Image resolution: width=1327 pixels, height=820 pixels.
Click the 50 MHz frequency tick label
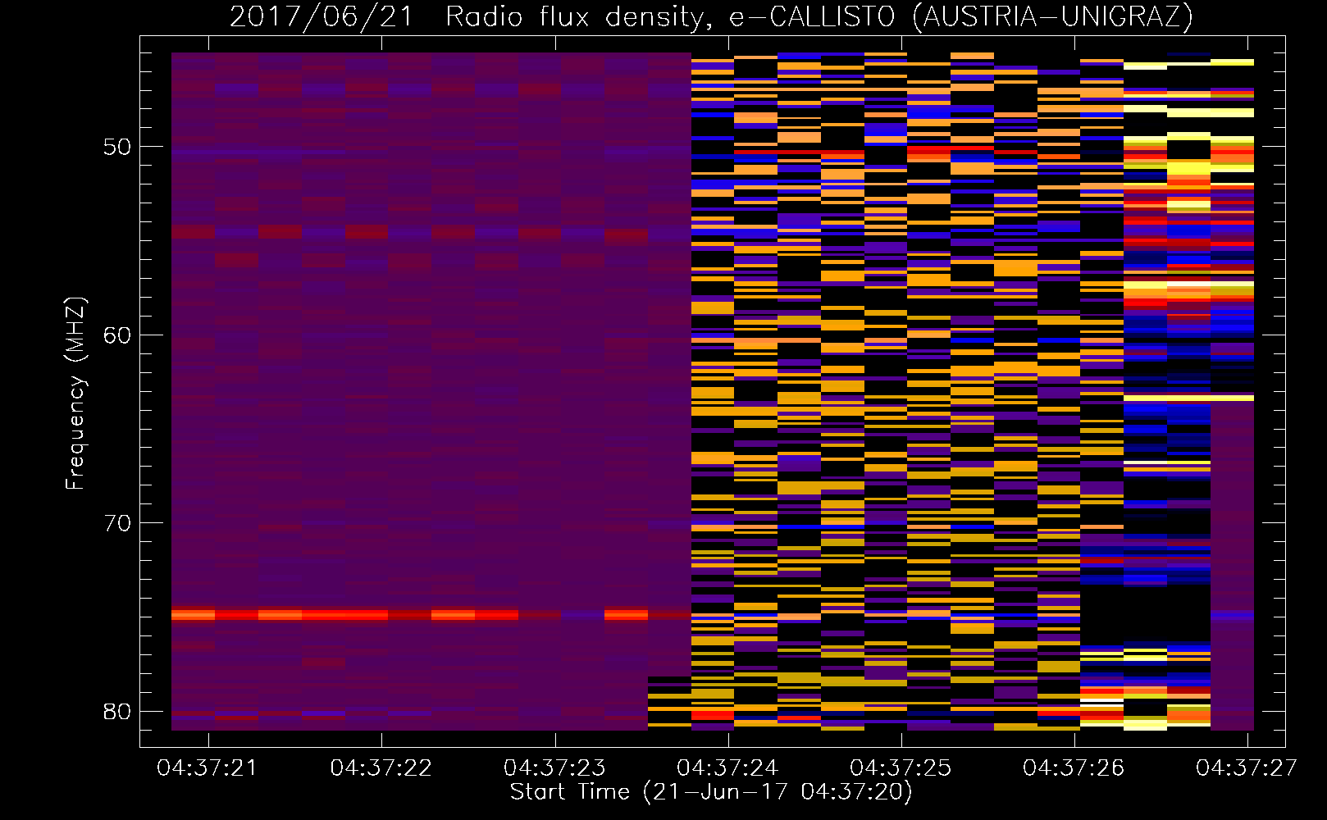(x=117, y=148)
